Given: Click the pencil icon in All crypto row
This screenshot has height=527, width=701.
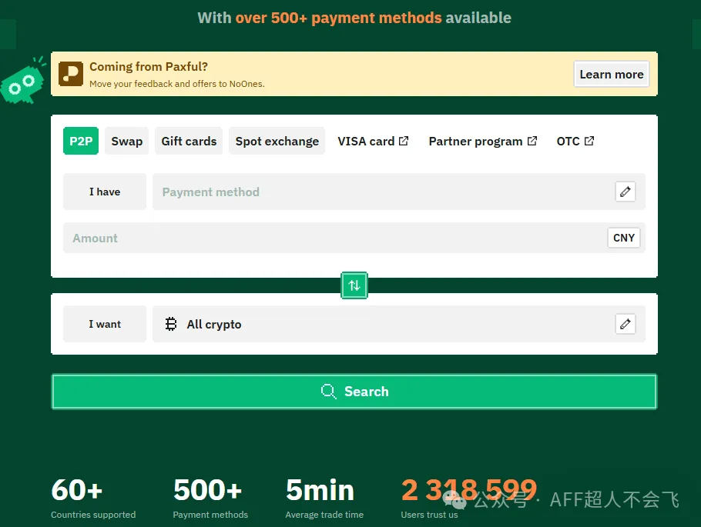Looking at the screenshot, I should (626, 324).
